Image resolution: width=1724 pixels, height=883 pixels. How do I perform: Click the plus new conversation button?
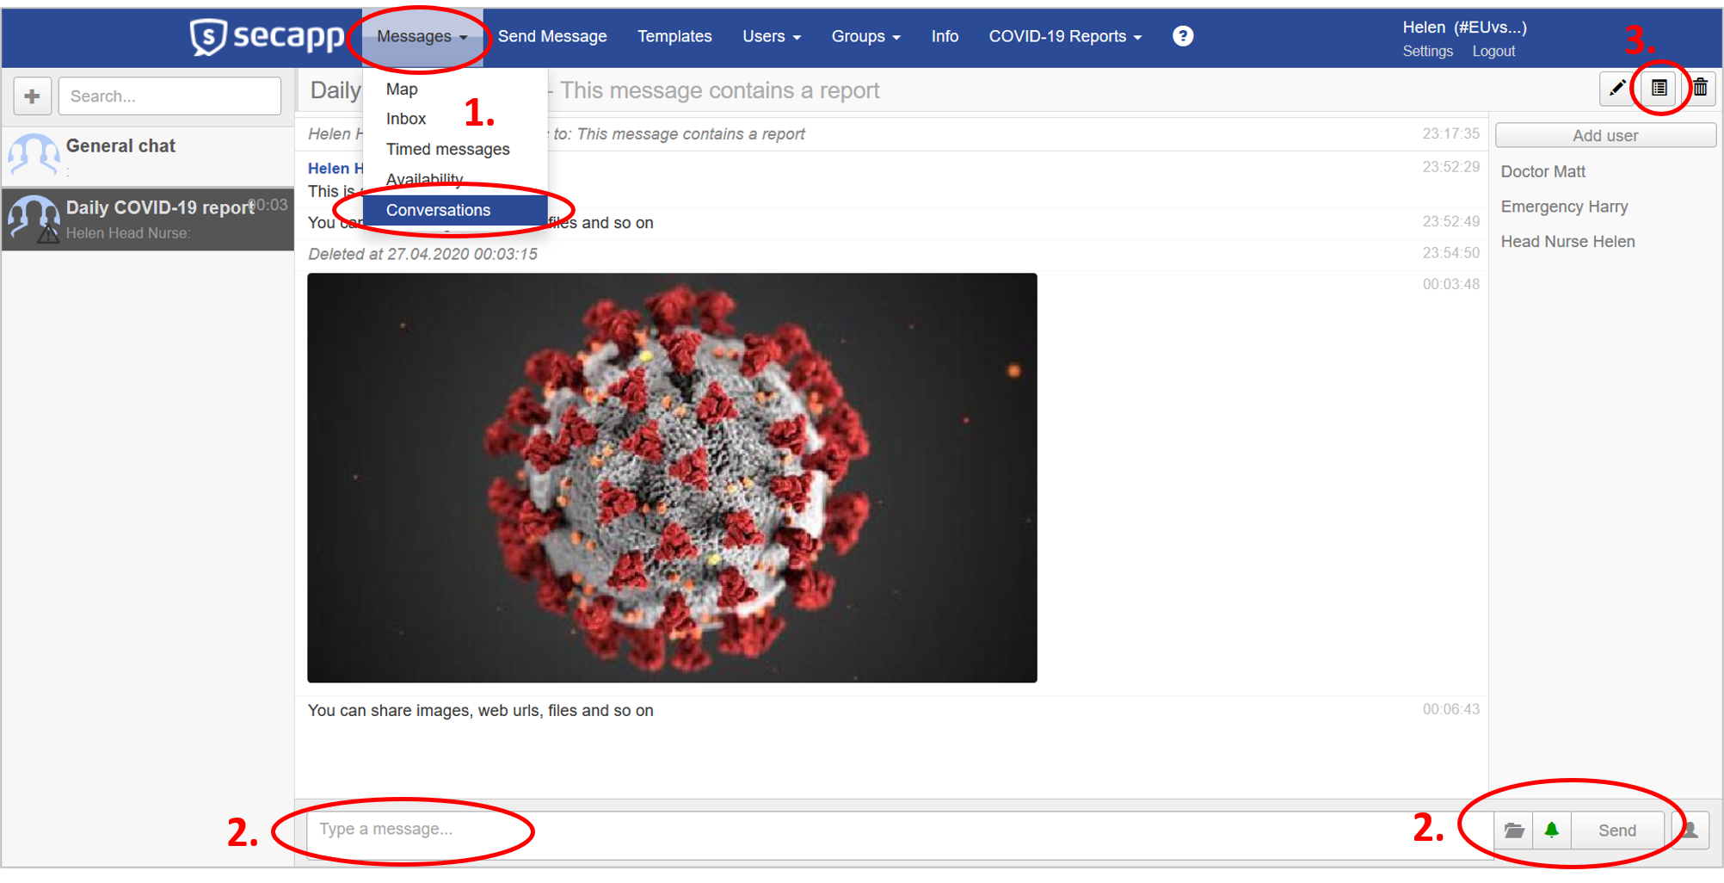[32, 96]
